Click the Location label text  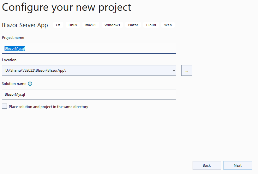[9, 60]
